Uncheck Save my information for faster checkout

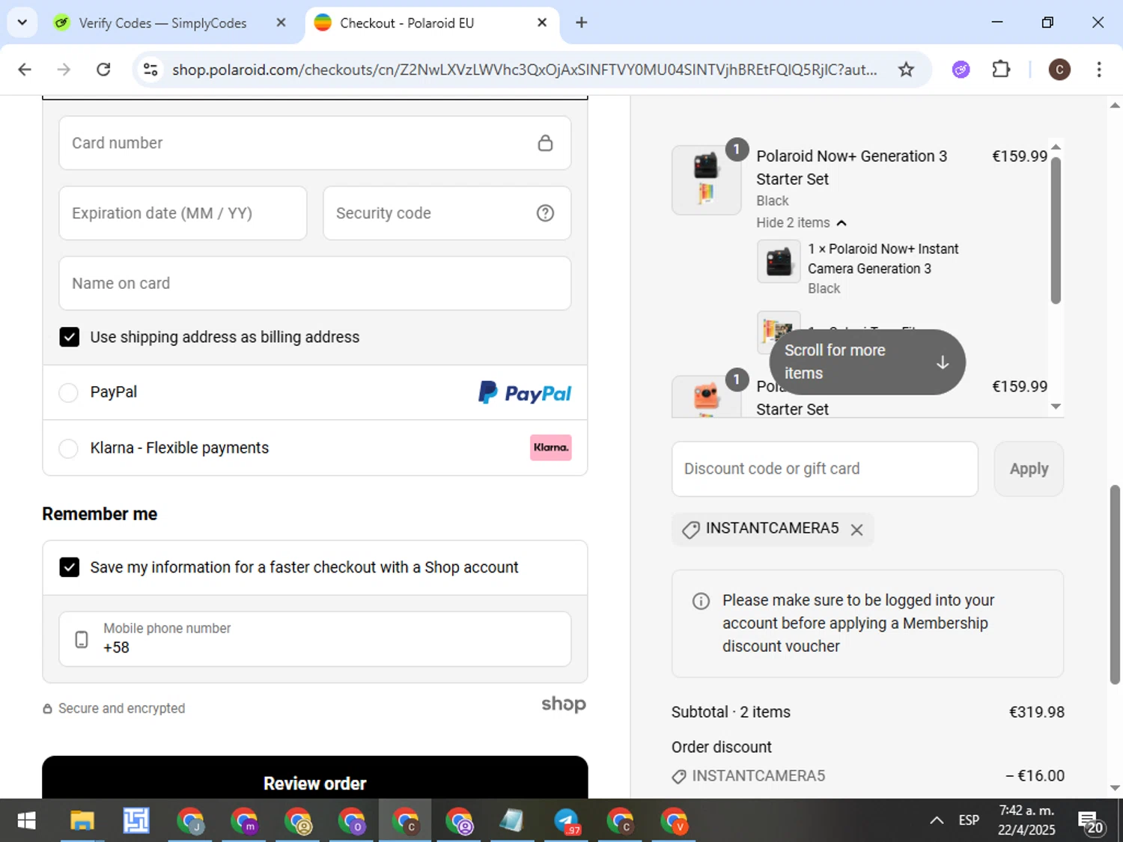70,567
